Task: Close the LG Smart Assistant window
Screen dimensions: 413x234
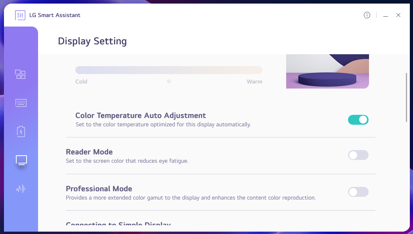Action: pyautogui.click(x=398, y=15)
